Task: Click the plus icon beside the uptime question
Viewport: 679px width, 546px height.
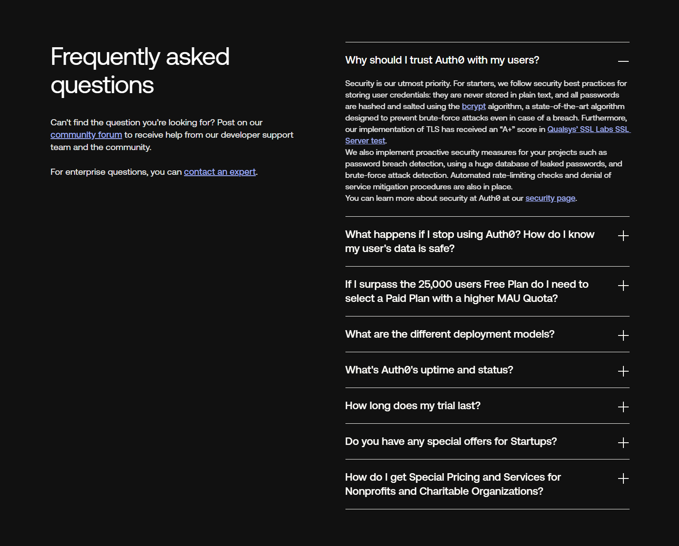Action: point(623,371)
